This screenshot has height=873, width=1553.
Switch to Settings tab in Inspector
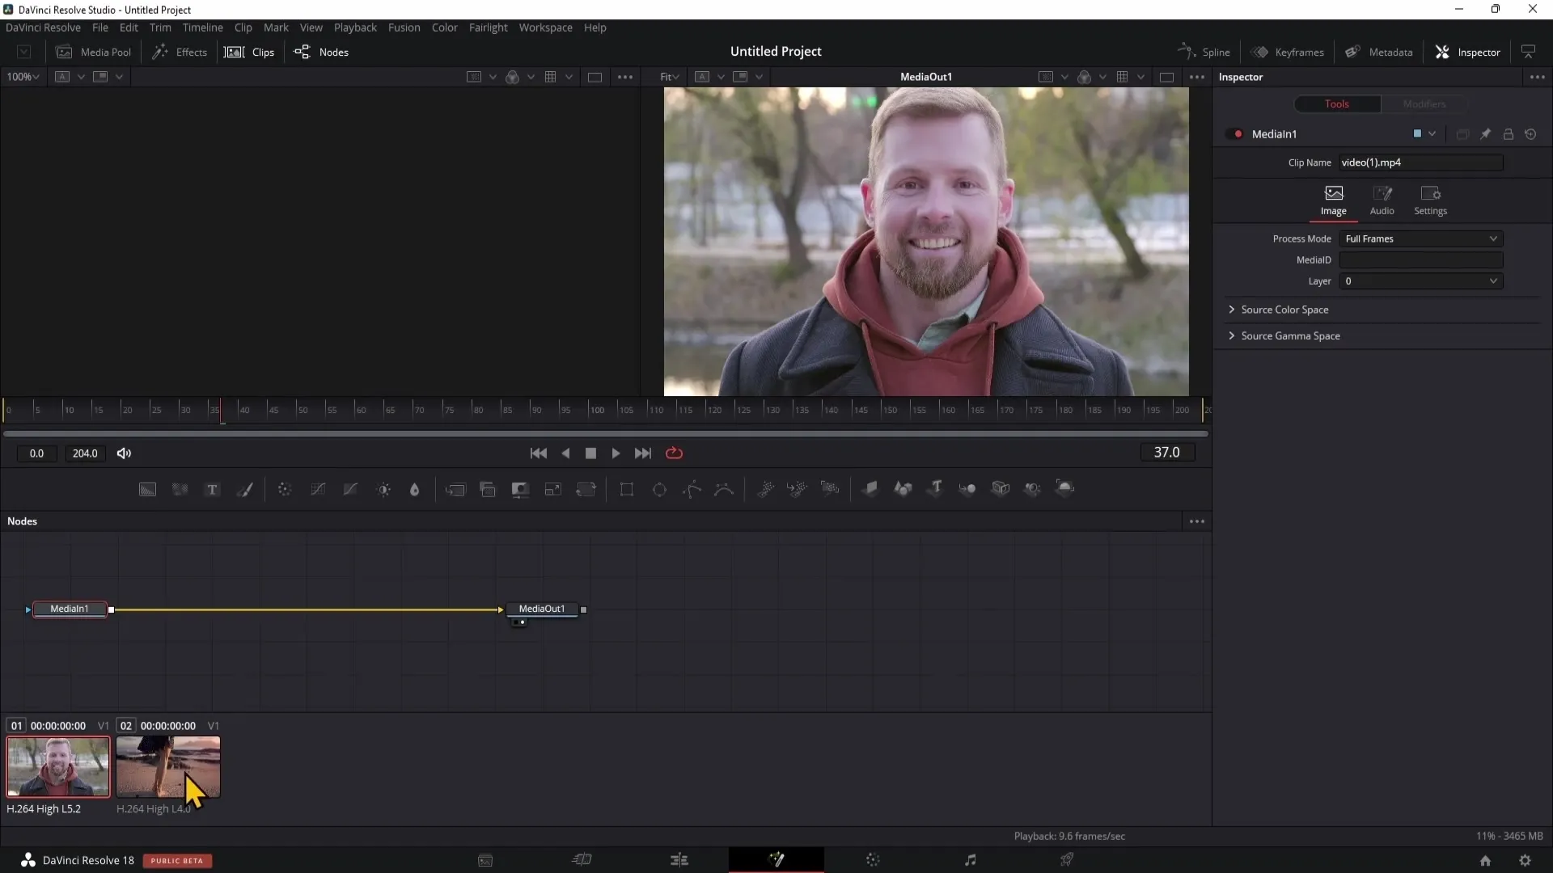click(1430, 200)
